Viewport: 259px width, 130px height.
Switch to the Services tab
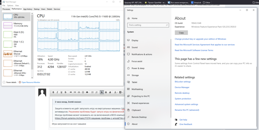tap(57, 9)
